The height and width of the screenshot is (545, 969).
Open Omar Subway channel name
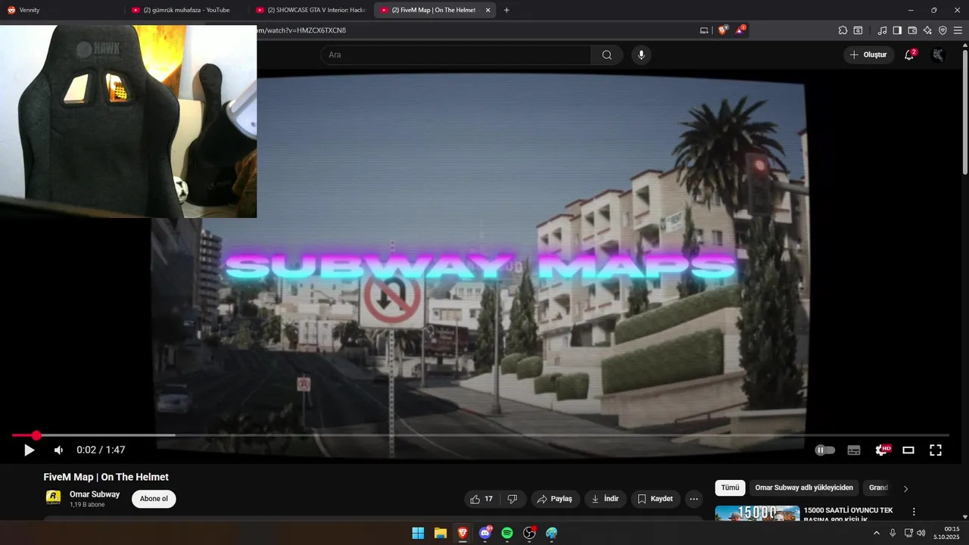point(95,494)
